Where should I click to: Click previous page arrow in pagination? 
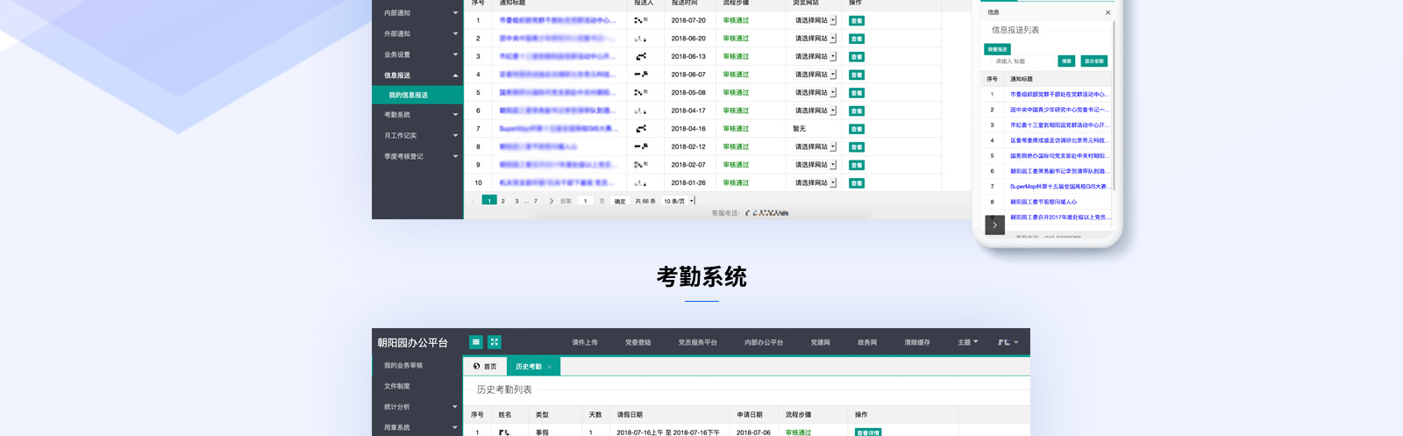point(474,201)
